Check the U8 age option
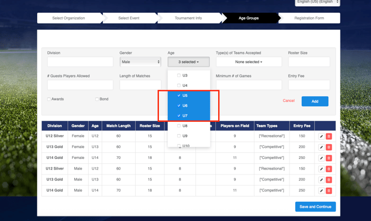The image size is (371, 221). pyautogui.click(x=179, y=126)
